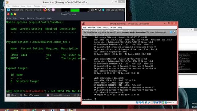Click the red close dot on Parrot Terminal

(x=8, y=14)
